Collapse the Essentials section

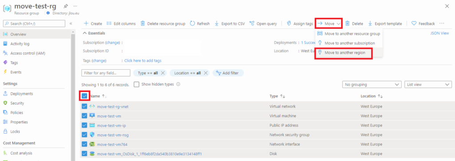click(x=85, y=33)
